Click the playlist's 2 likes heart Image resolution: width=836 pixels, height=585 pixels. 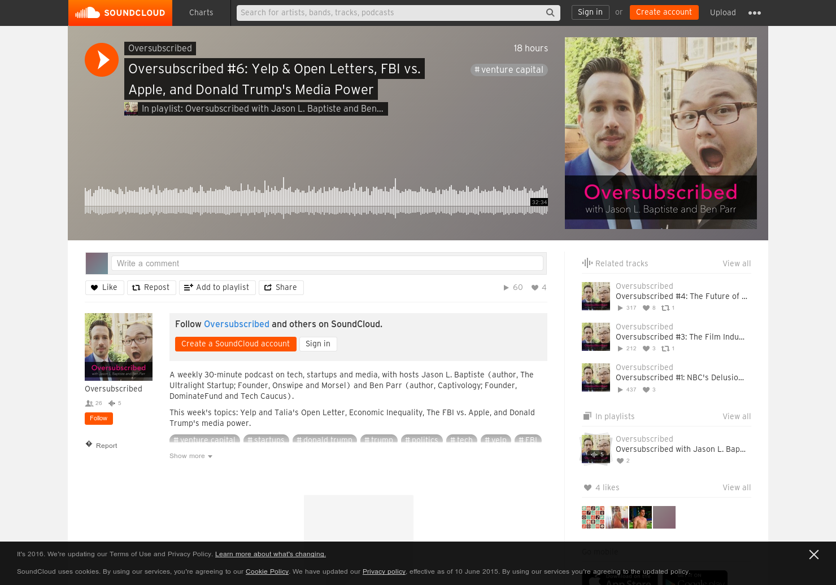click(623, 461)
